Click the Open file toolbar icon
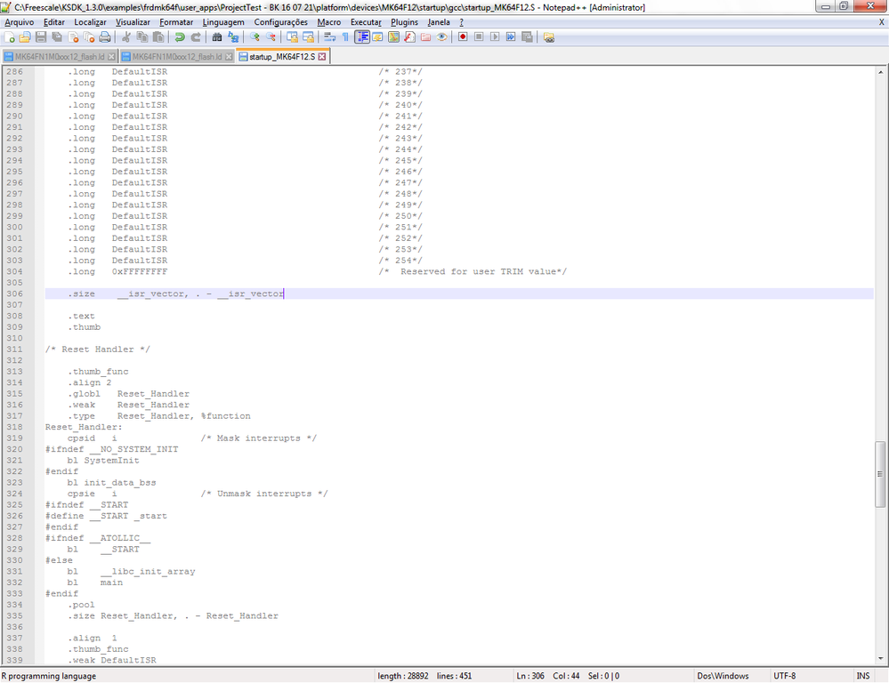This screenshot has width=889, height=683. [25, 37]
